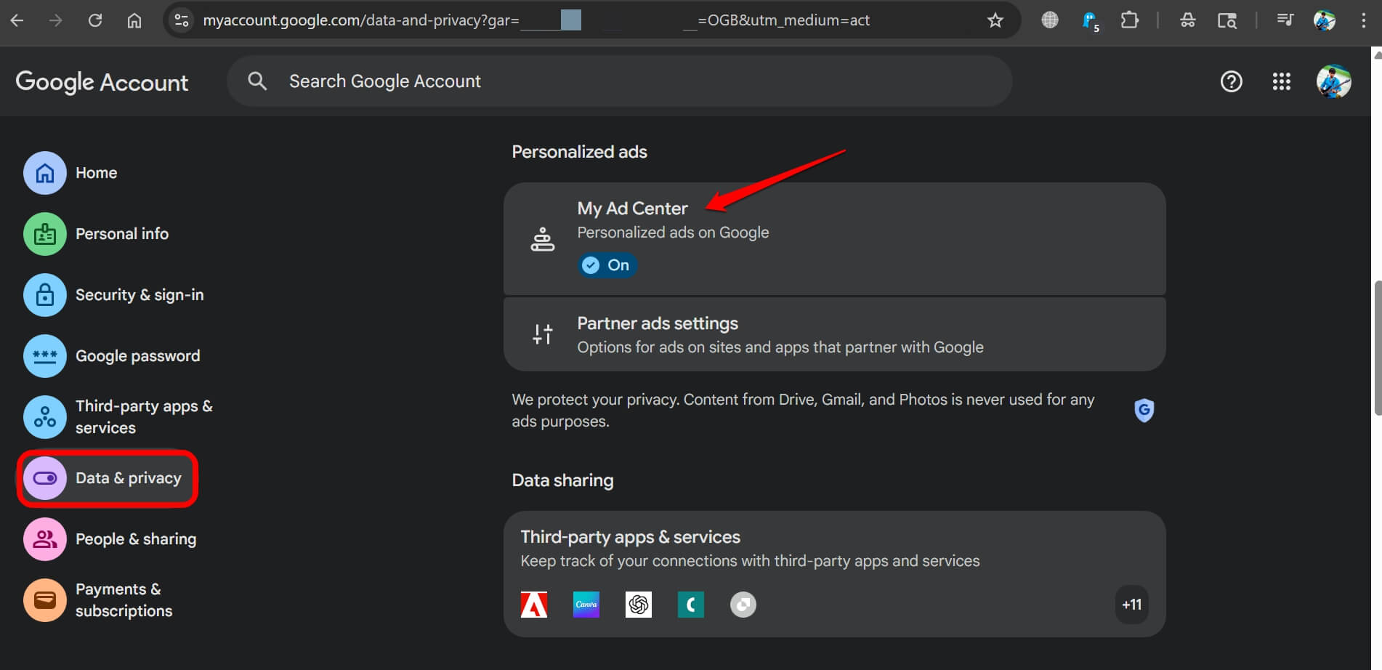Click the search magnifier icon
The image size is (1382, 670).
click(x=257, y=81)
